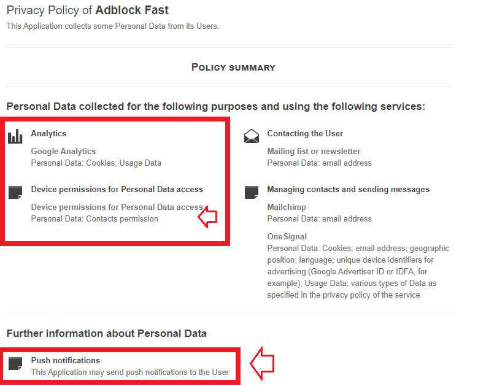The image size is (478, 386).
Task: Click Further information about Personal Data heading
Action: 106,333
